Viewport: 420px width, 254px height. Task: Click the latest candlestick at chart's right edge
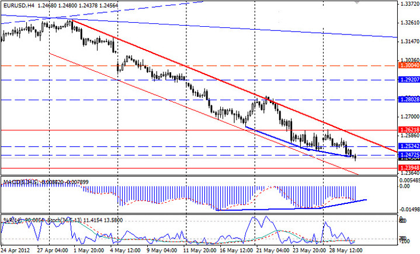355,157
